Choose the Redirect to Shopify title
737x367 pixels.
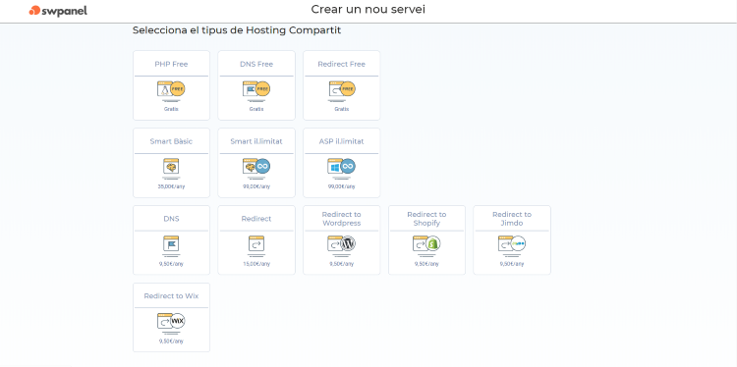click(x=426, y=219)
